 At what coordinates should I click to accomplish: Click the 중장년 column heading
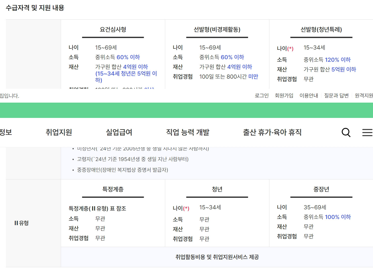(x=321, y=189)
